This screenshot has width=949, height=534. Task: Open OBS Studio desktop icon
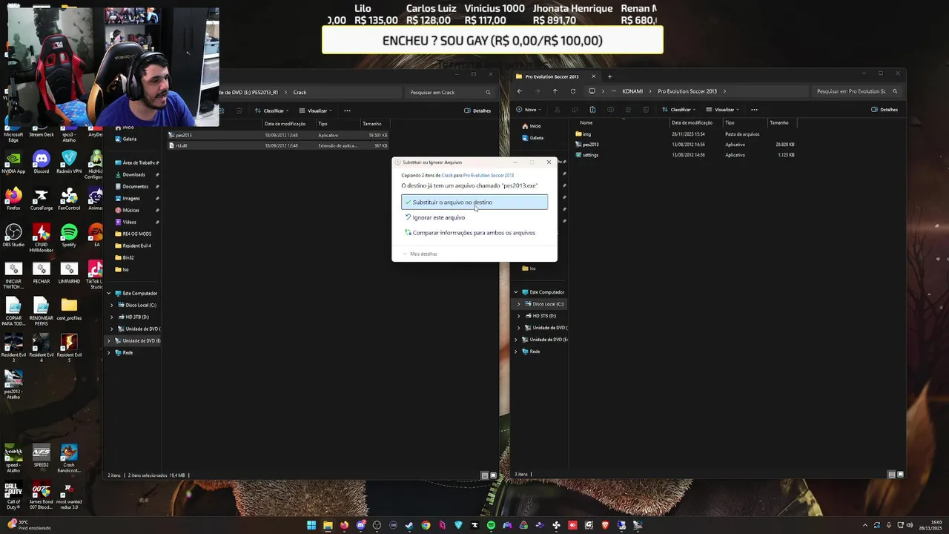tap(13, 235)
